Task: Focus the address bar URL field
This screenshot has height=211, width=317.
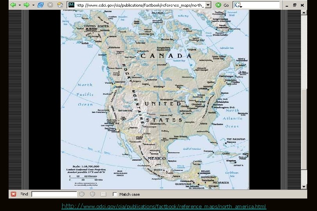Action: 140,5
